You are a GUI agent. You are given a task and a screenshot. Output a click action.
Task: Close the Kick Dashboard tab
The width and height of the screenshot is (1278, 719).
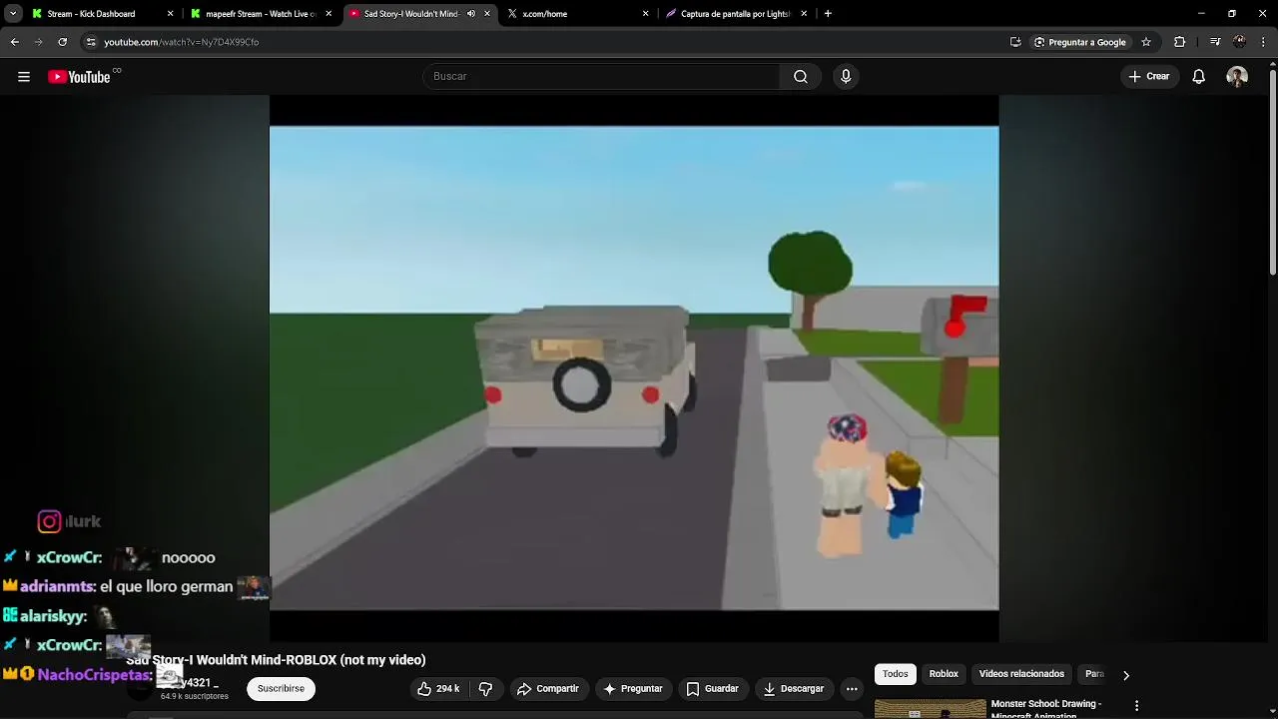coord(170,14)
